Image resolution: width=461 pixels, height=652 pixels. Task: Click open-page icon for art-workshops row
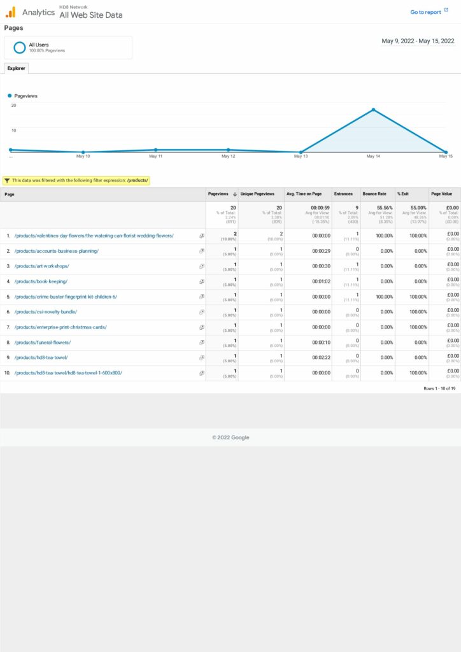[202, 266]
